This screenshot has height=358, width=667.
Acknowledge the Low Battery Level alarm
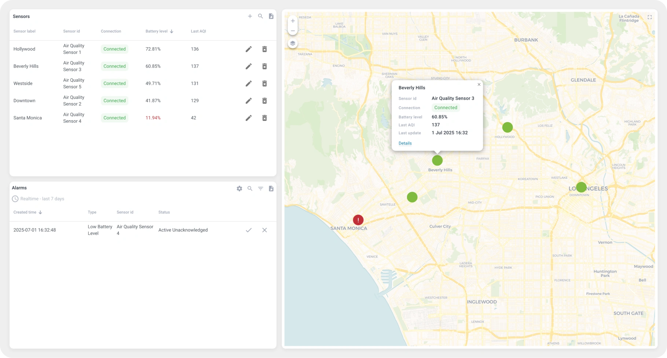(x=249, y=230)
